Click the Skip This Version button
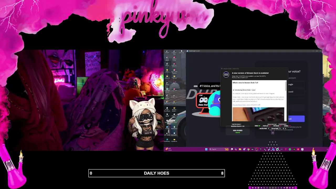Image resolution: width=336 pixels, height=189 pixels. pos(236,124)
